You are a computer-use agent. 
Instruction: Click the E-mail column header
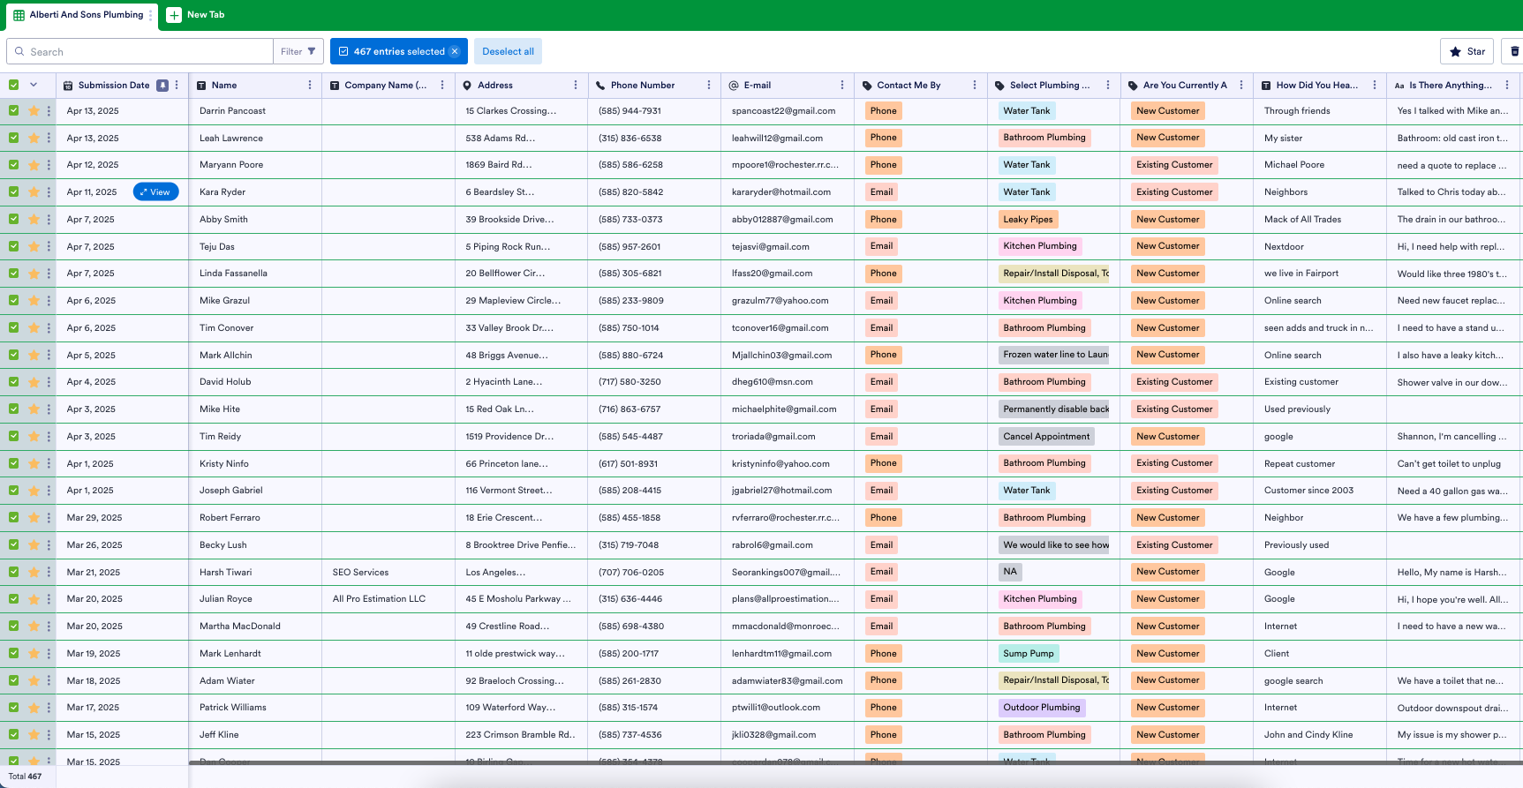click(758, 86)
